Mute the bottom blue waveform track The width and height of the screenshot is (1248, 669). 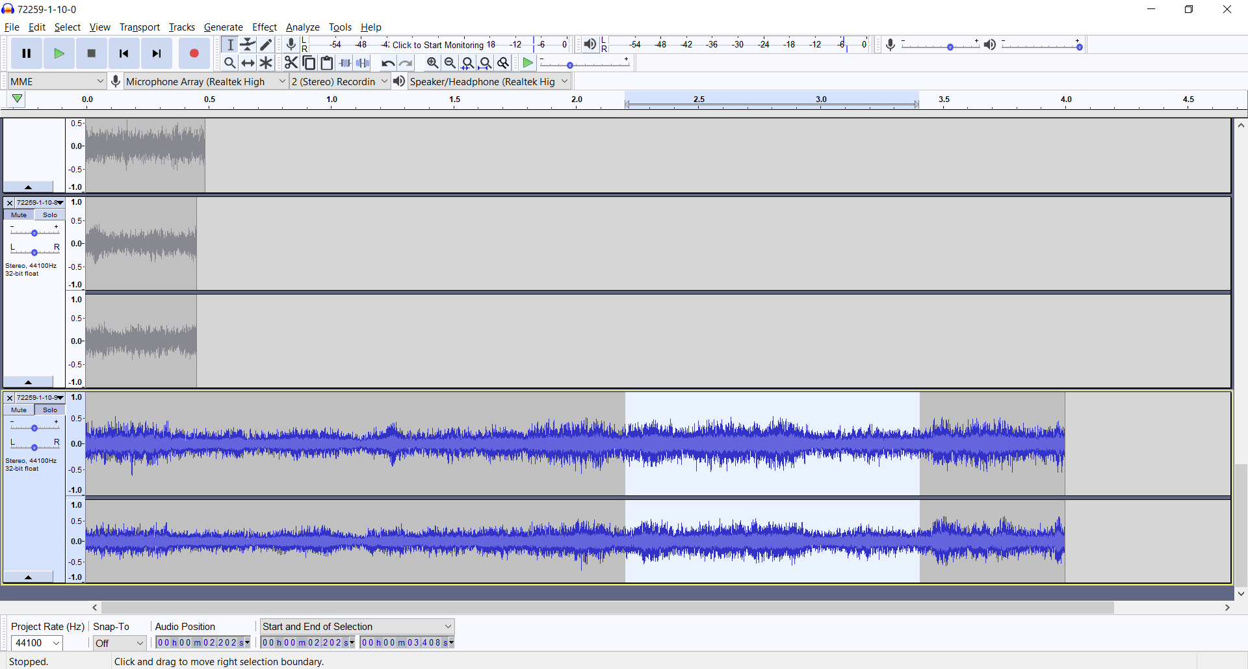click(x=19, y=410)
